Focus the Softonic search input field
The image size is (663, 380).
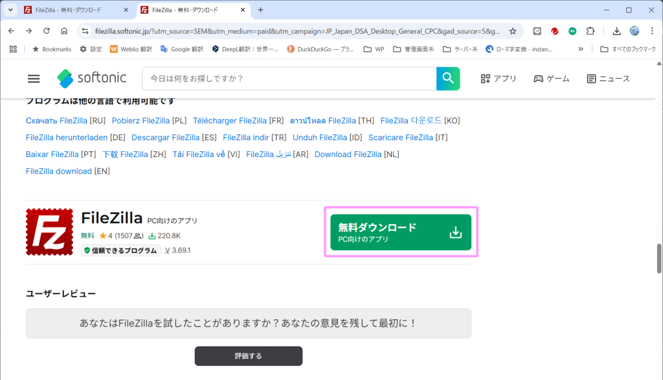click(289, 79)
